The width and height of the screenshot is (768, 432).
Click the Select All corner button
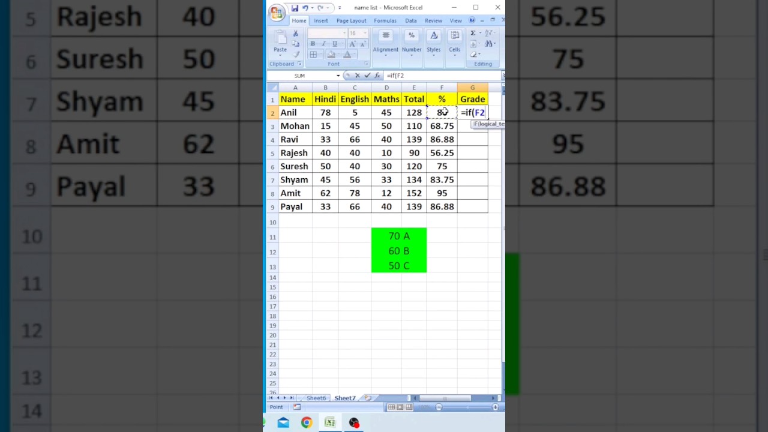273,88
